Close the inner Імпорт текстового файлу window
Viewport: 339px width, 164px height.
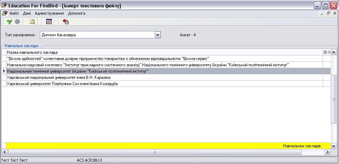(335, 13)
